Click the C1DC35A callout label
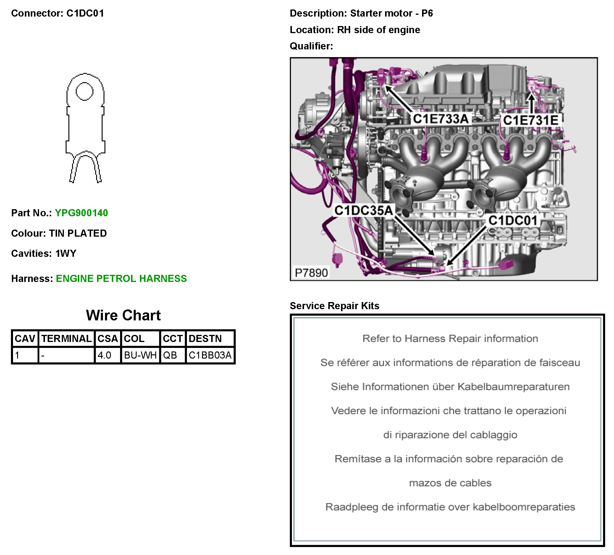The image size is (614, 555). click(x=363, y=210)
